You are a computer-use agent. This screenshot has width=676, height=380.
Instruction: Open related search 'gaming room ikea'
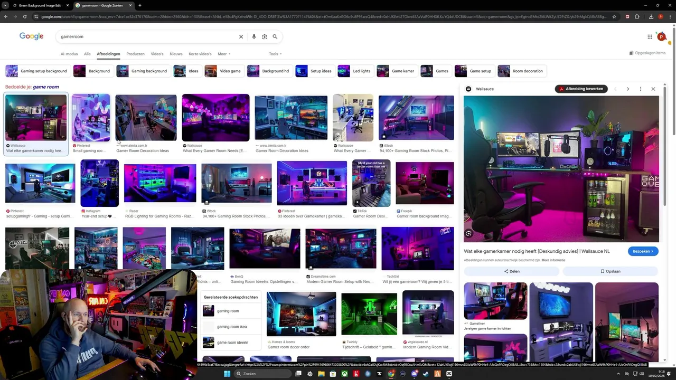[232, 327]
